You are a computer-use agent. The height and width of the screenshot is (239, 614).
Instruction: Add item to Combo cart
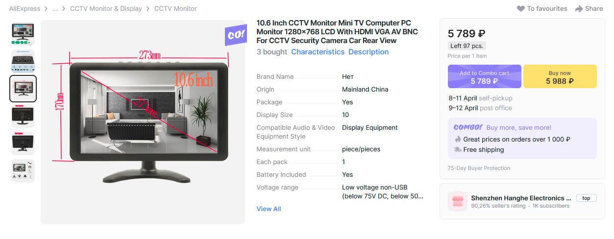(484, 77)
